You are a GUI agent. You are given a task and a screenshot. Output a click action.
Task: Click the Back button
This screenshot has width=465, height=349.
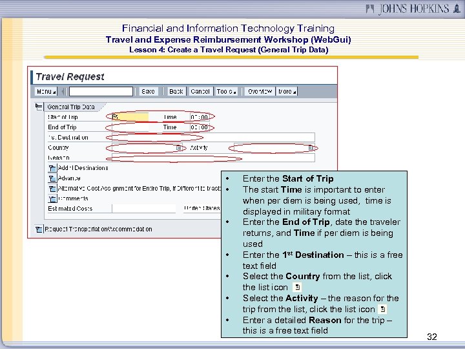(x=176, y=91)
